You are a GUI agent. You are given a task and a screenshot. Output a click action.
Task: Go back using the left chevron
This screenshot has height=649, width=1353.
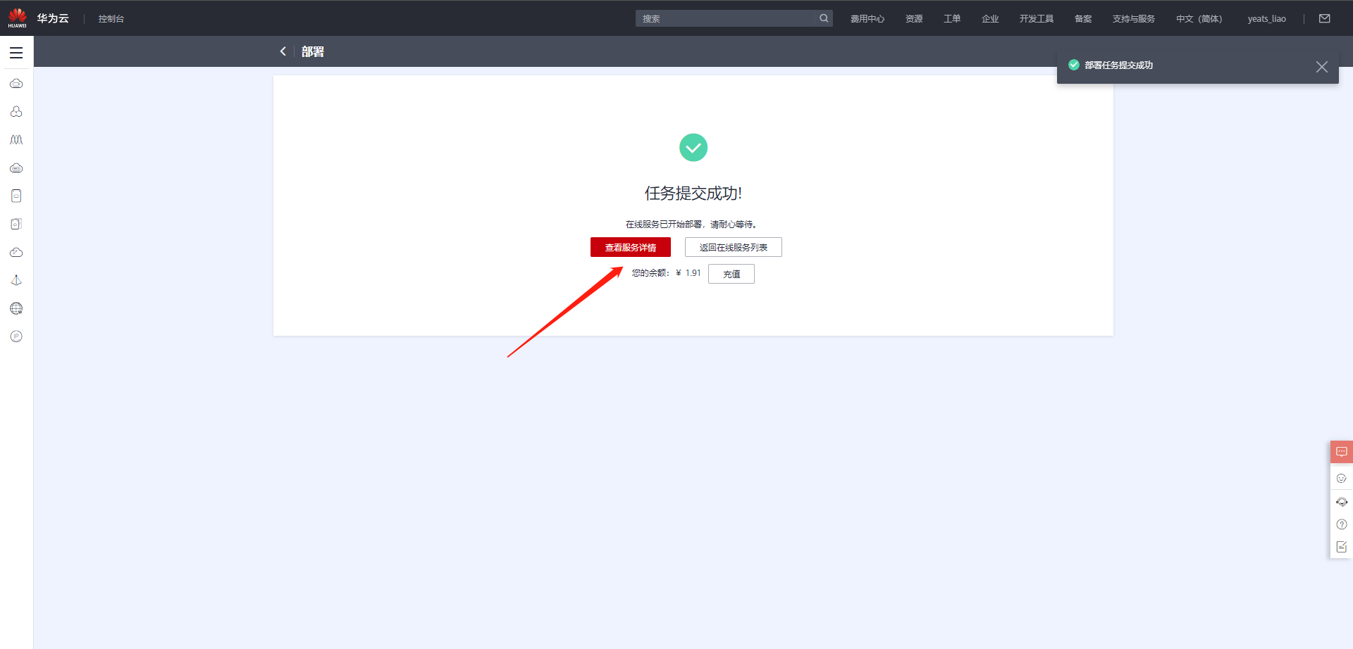(283, 51)
